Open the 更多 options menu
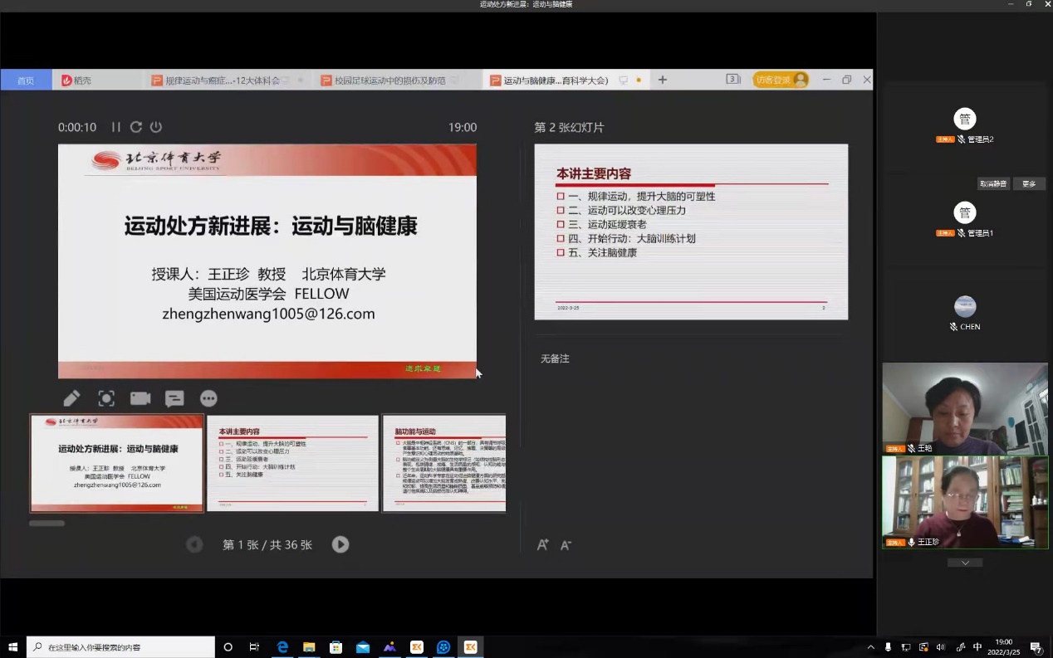Viewport: 1053px width, 658px height. [x=1029, y=184]
